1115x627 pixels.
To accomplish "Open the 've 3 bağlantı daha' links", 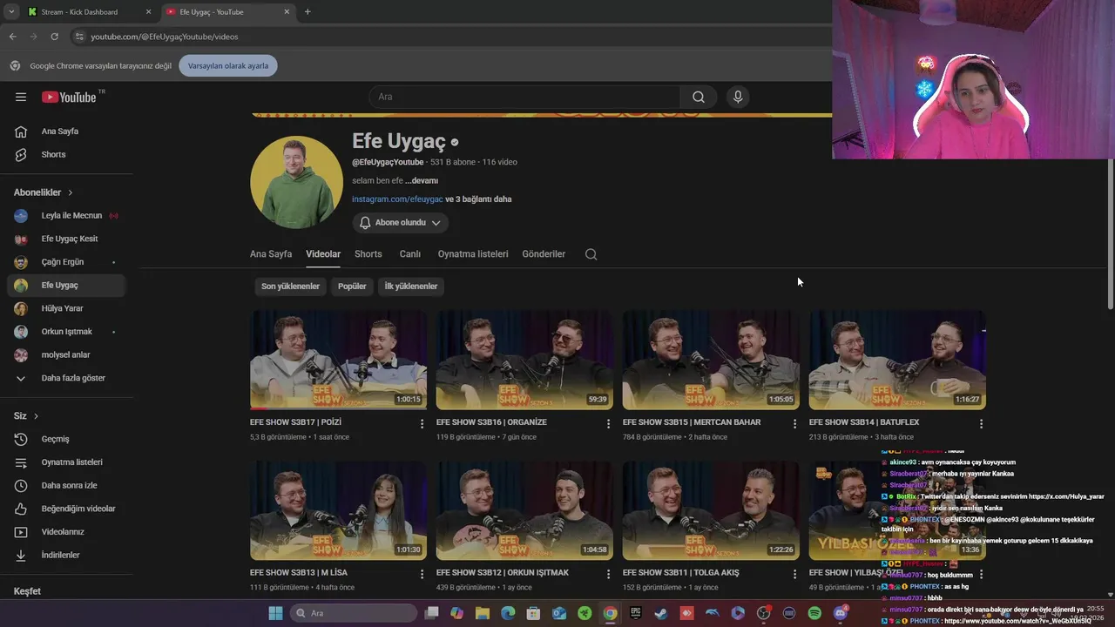I will (478, 199).
